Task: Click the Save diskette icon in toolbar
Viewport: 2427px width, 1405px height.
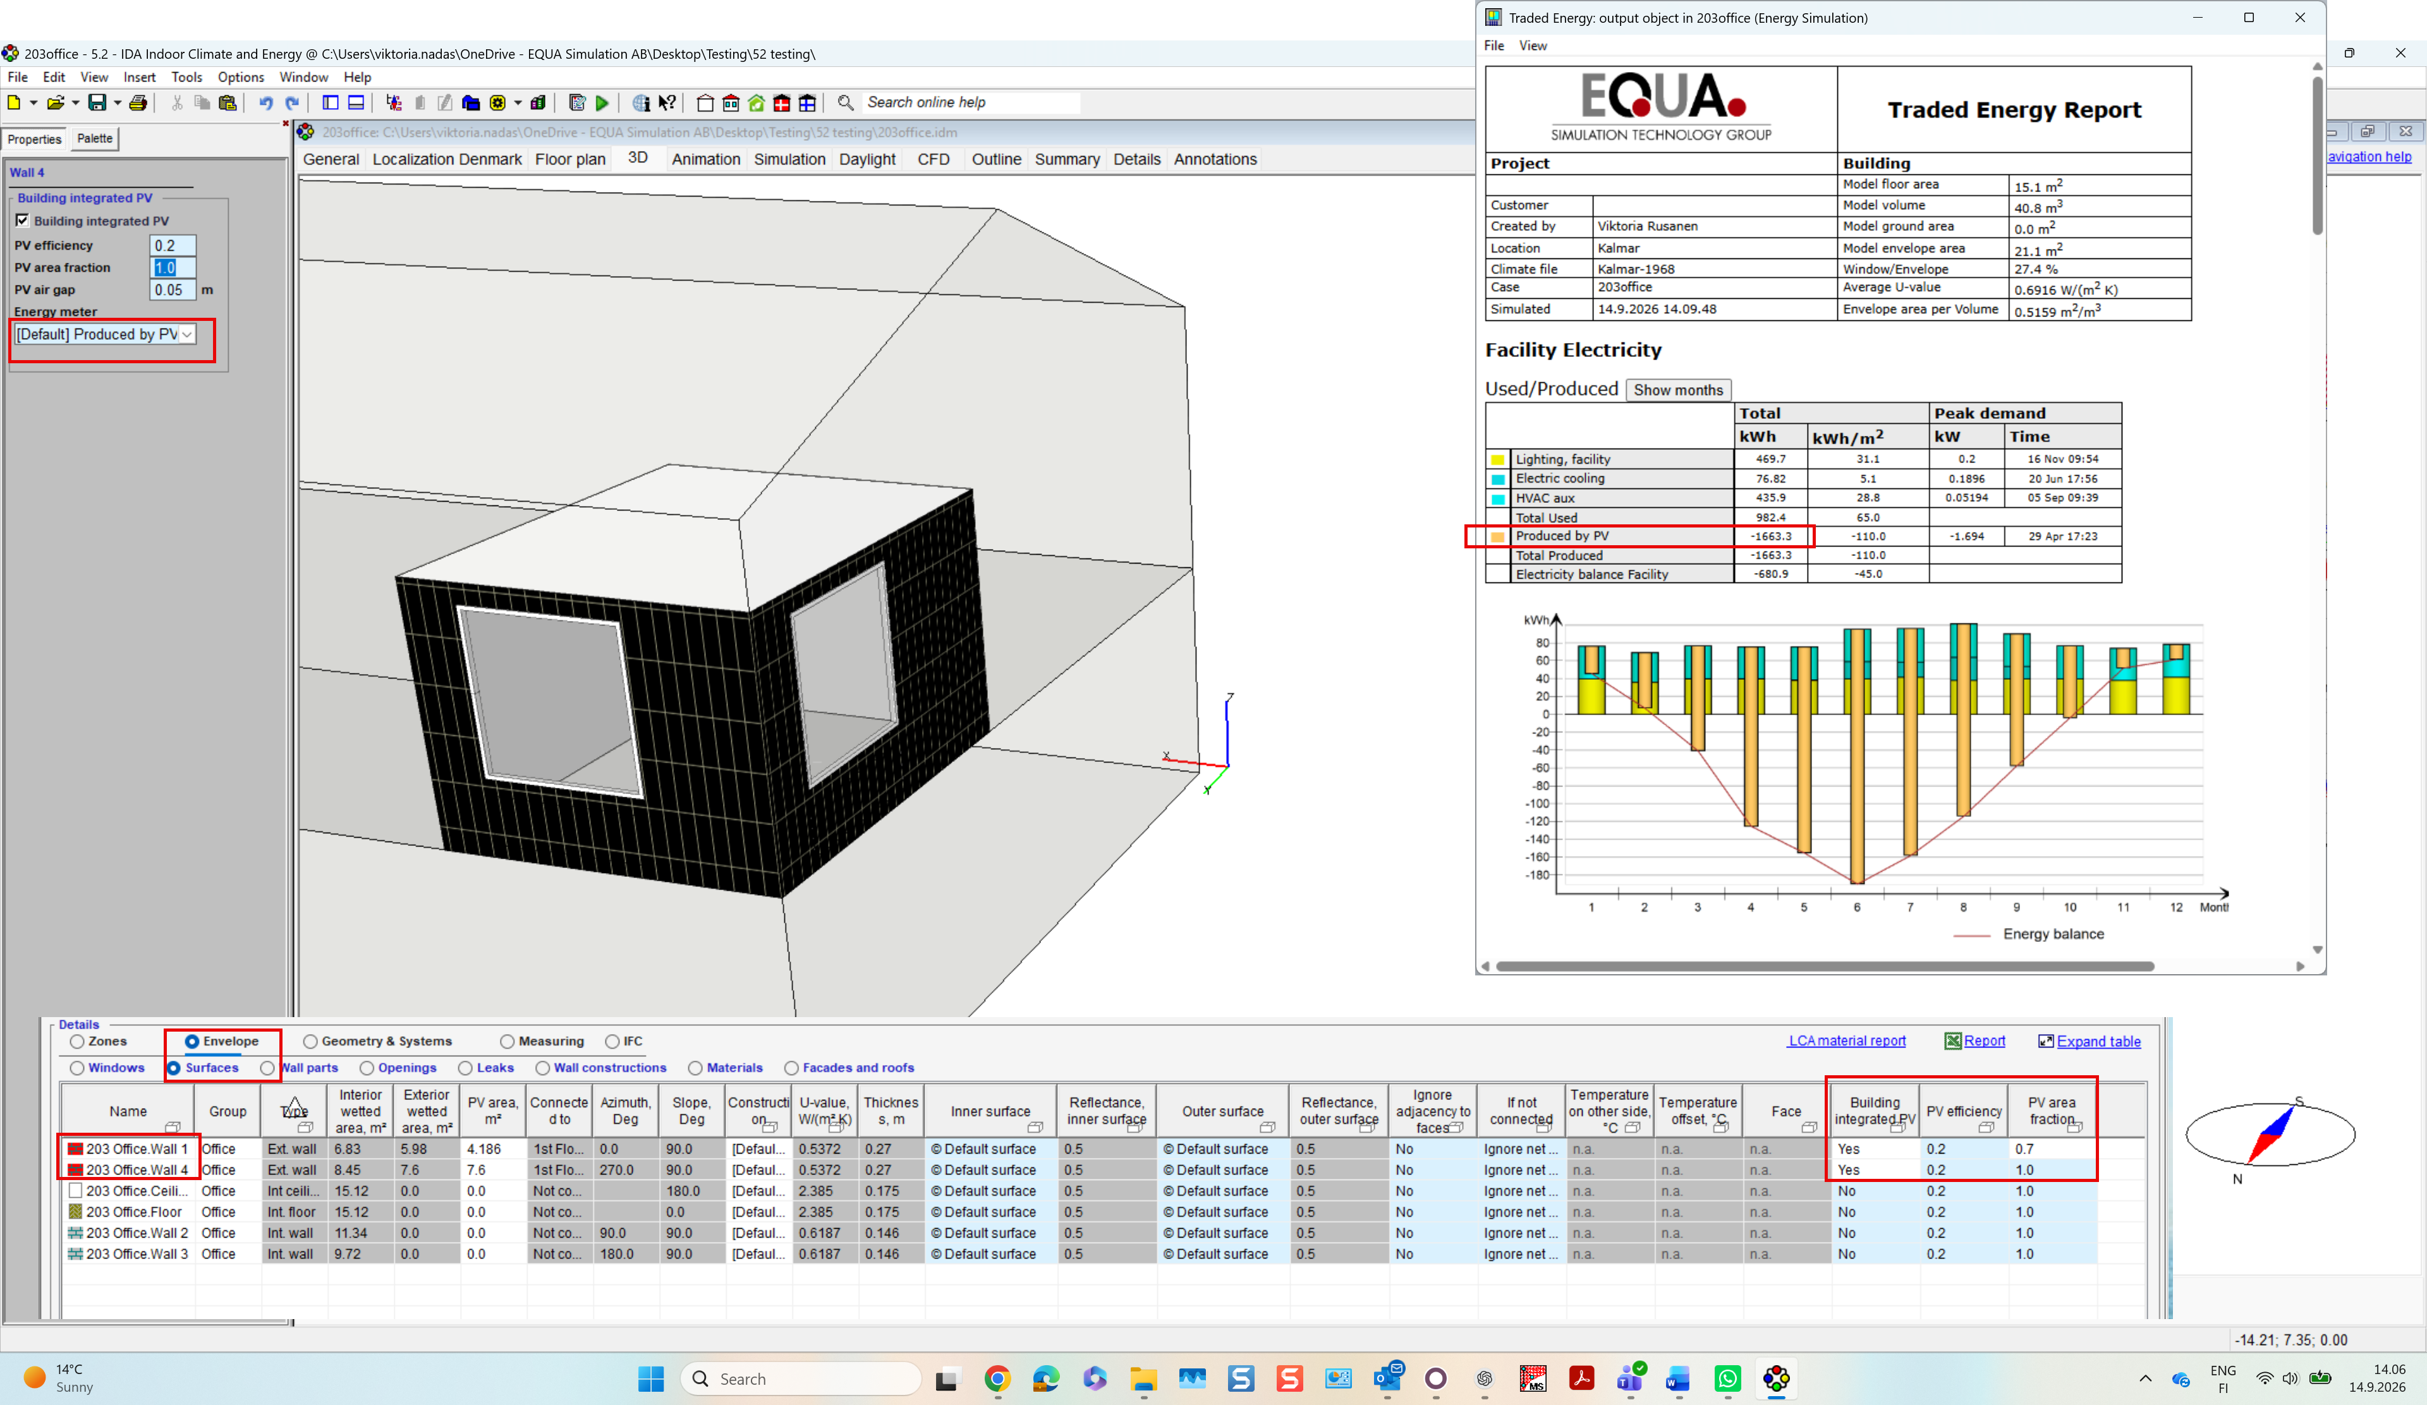Action: pyautogui.click(x=97, y=103)
